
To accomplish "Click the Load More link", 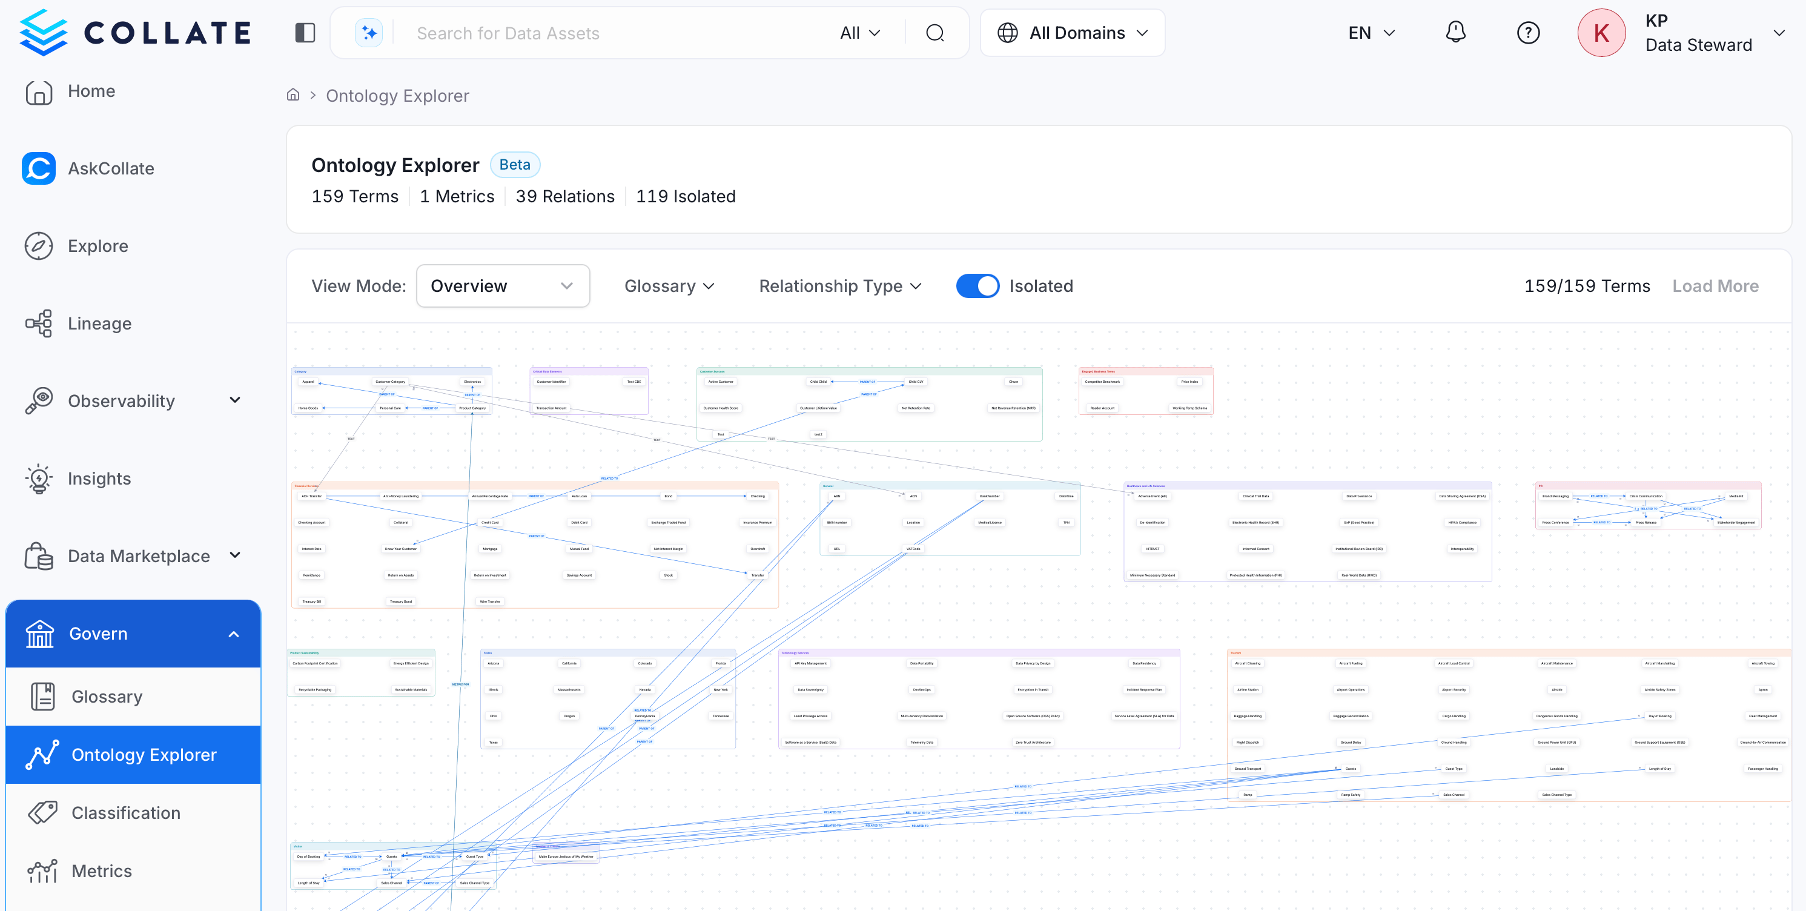I will point(1715,286).
